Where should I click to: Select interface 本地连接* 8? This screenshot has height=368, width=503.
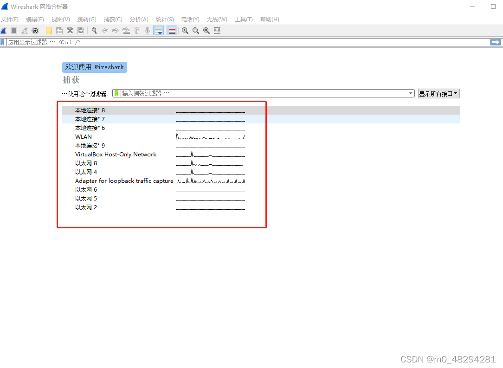coord(261,110)
